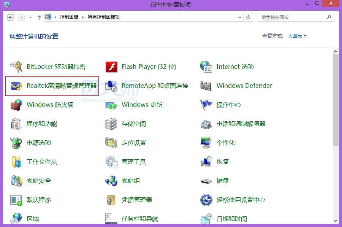Open the Realtek高清晰音频管理器 icon

pos(16,86)
